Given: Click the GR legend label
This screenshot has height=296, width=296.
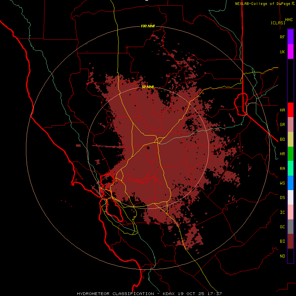Looking at the screenshot, I should (282, 125).
